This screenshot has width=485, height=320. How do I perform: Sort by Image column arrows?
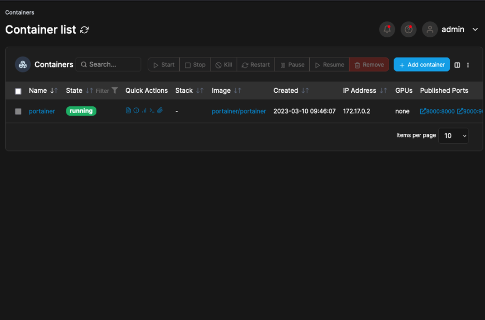point(237,91)
